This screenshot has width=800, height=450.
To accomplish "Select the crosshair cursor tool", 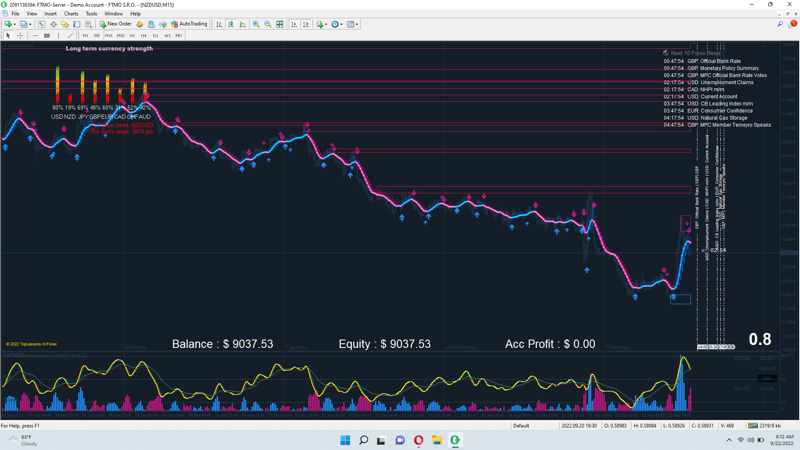I will [x=20, y=35].
